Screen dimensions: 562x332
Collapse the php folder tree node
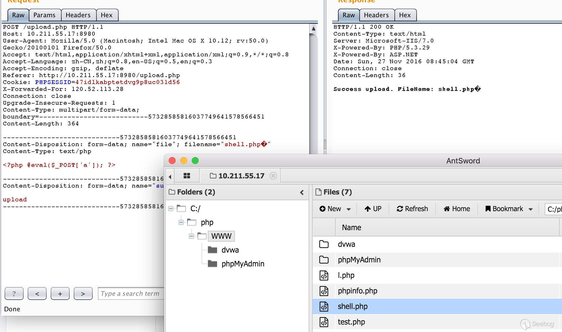tap(181, 222)
